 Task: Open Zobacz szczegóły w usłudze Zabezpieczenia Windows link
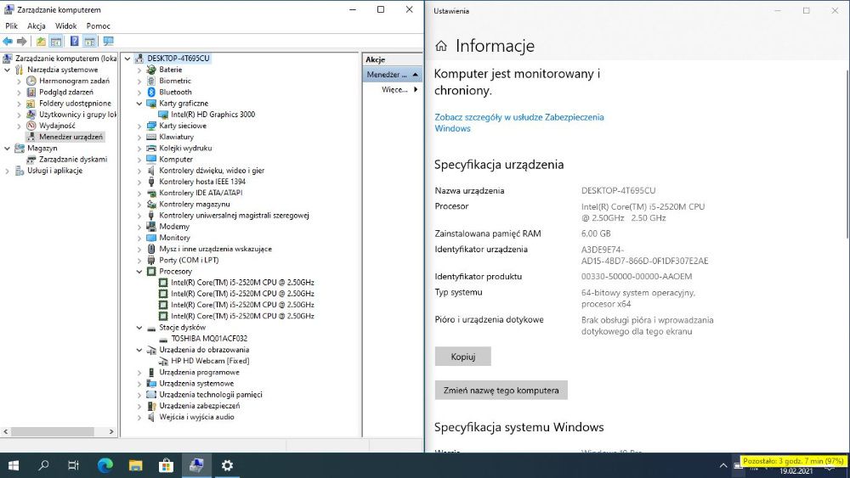[x=518, y=122]
